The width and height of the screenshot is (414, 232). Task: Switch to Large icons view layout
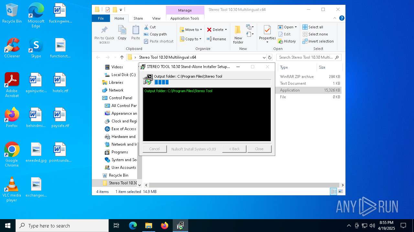[340, 192]
